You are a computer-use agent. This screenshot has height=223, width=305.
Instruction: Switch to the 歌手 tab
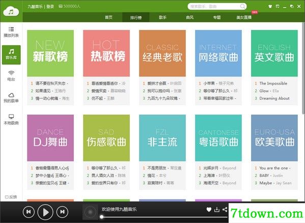(162, 17)
